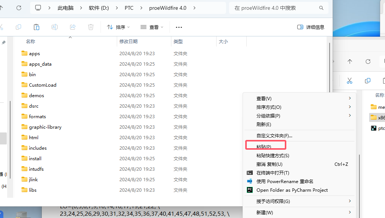This screenshot has height=218, width=385.
Task: Expand the chevron after proeWildfire 4.0
Action: point(194,8)
